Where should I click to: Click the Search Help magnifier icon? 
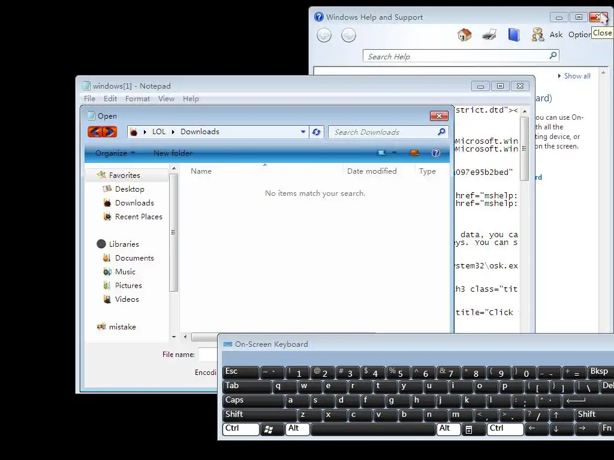[553, 56]
